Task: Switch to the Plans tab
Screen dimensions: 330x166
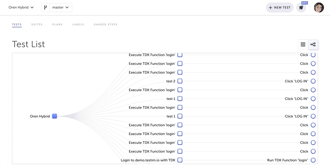Action: click(57, 25)
